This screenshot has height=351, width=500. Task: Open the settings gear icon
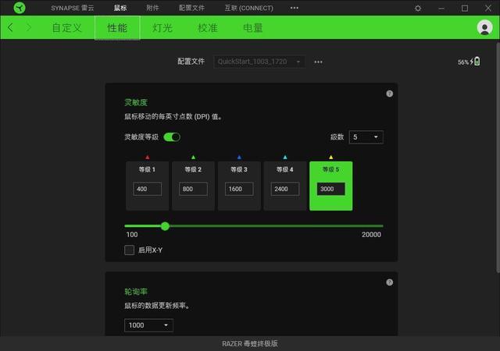coord(418,9)
